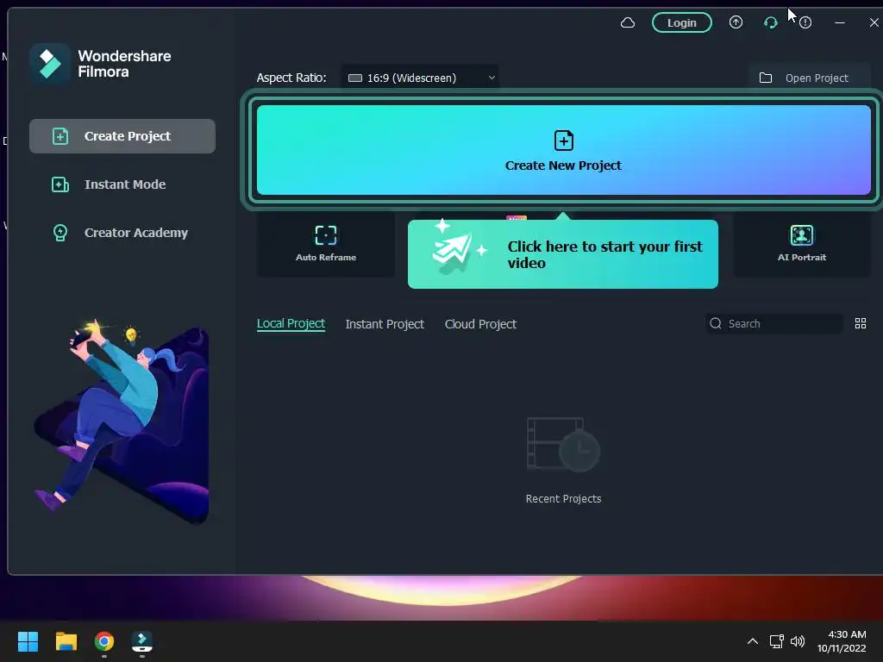This screenshot has width=883, height=662.
Task: Launch AI Portrait tool
Action: pos(801,244)
